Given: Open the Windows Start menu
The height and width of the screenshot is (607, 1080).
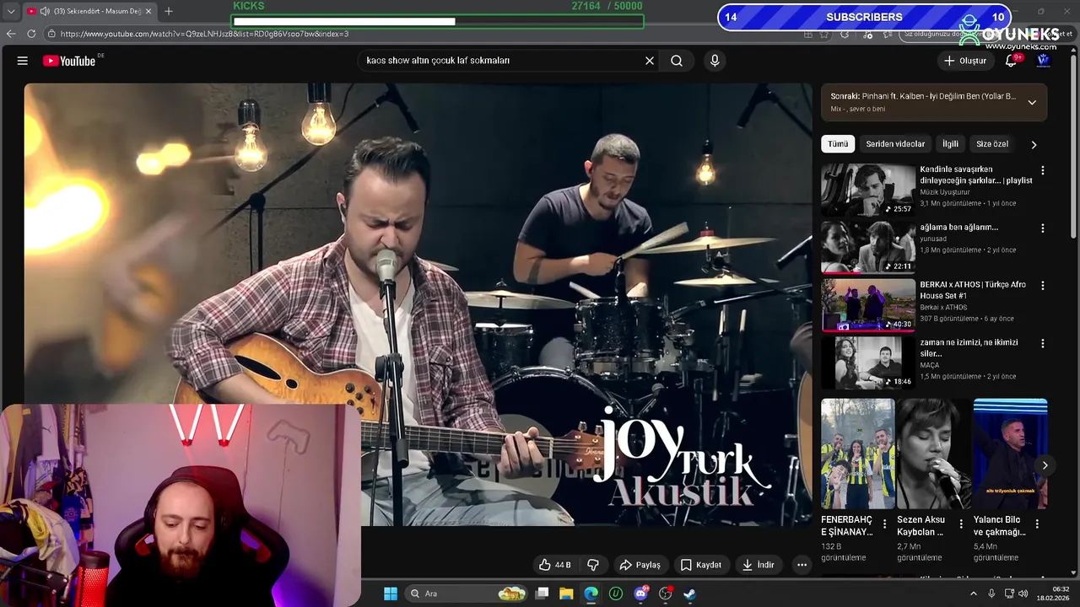Looking at the screenshot, I should 391,594.
